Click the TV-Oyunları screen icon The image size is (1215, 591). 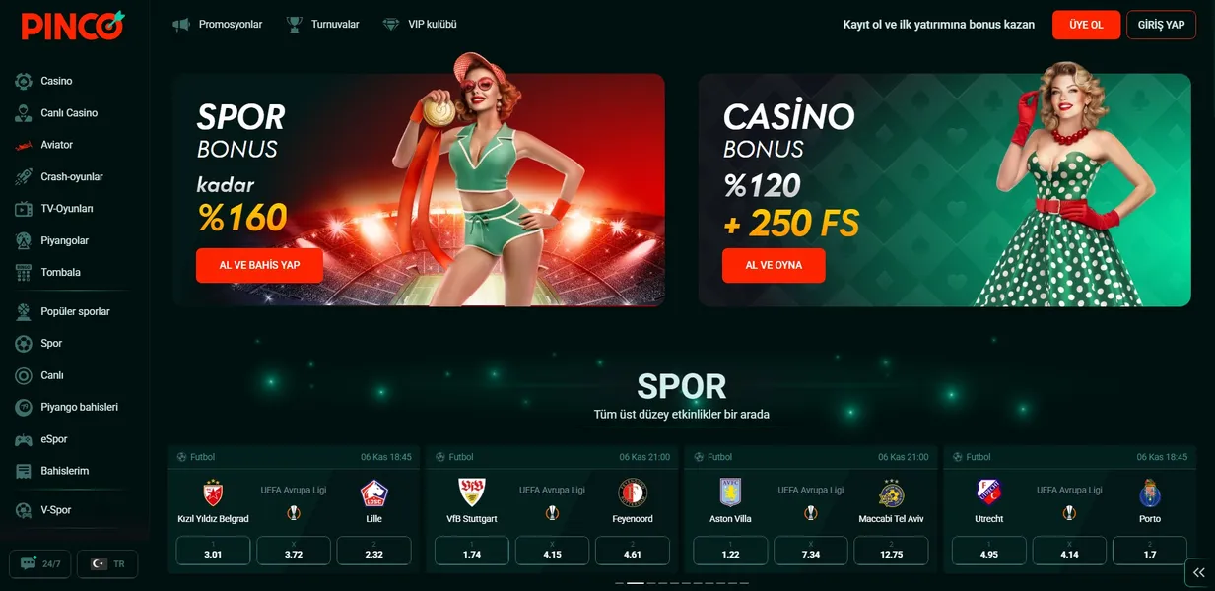pos(24,209)
